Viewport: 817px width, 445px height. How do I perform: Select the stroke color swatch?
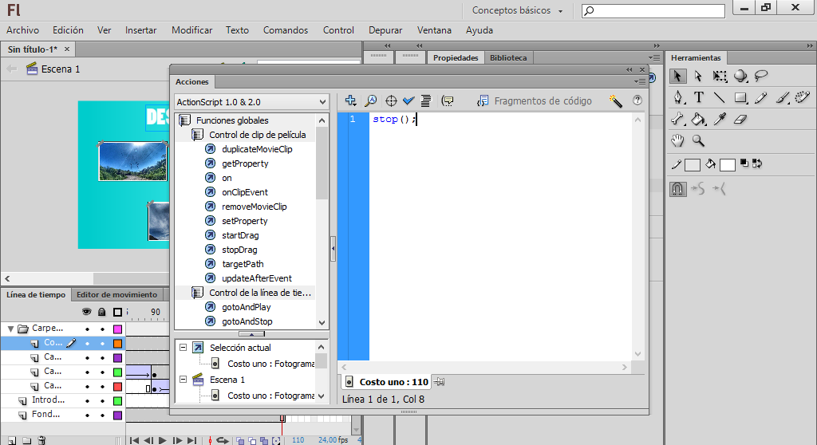click(x=692, y=164)
